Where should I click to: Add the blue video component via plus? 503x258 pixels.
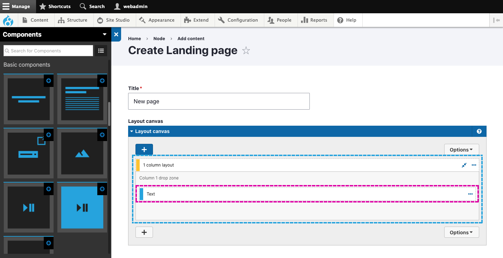102,189
